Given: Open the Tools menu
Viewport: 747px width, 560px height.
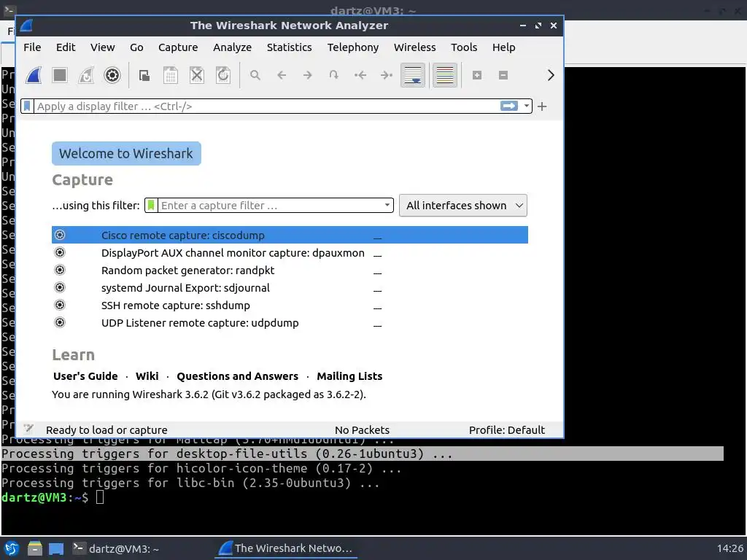Looking at the screenshot, I should click(x=463, y=47).
